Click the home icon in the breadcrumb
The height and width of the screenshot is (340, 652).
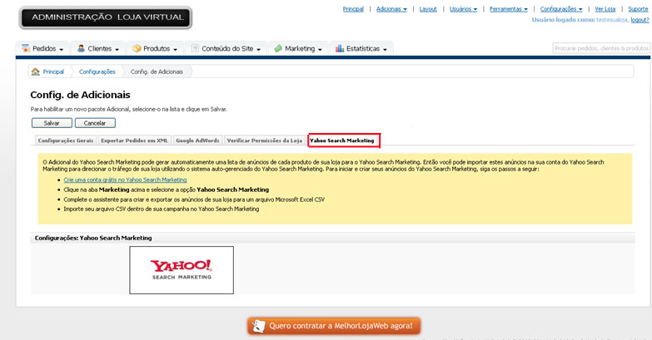36,71
